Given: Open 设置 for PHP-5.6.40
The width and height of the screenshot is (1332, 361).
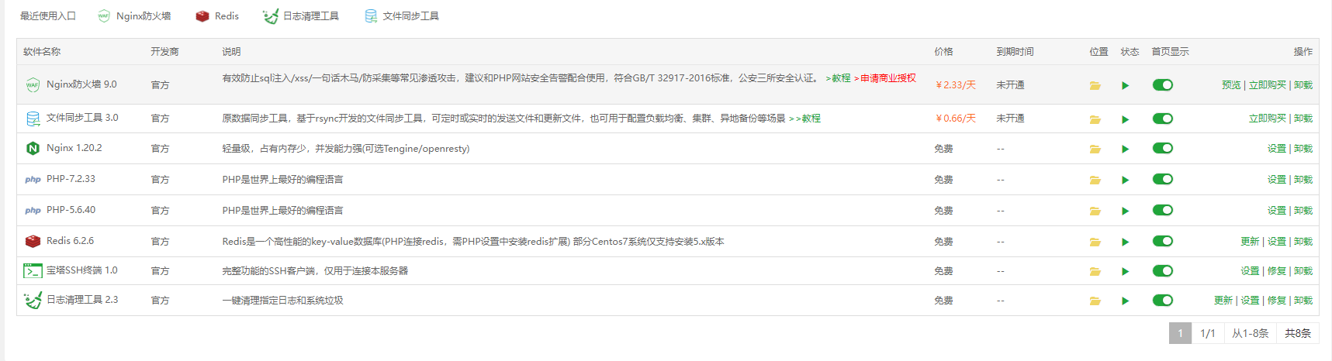Looking at the screenshot, I should pos(1277,211).
